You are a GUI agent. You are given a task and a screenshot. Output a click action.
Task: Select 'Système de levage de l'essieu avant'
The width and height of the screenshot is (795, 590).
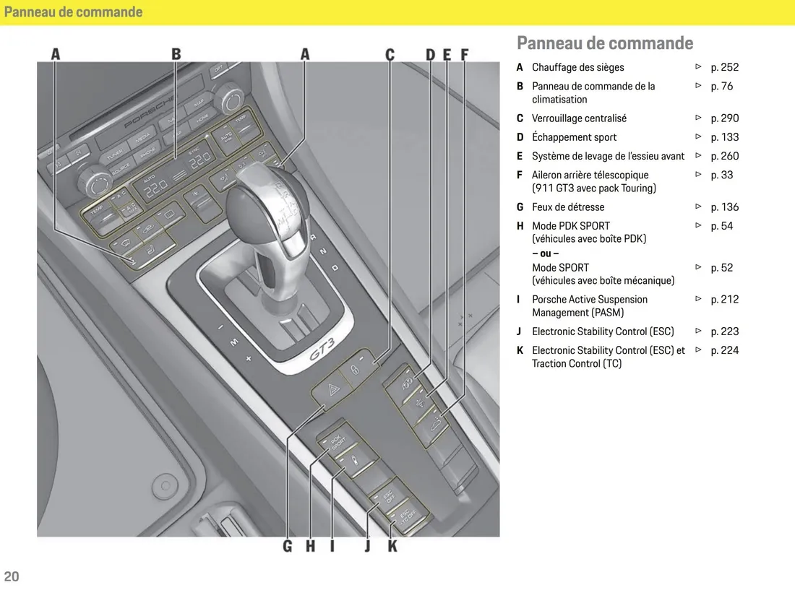pos(608,156)
